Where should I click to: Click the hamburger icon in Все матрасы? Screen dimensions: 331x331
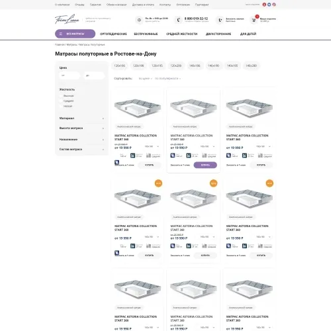61,34
